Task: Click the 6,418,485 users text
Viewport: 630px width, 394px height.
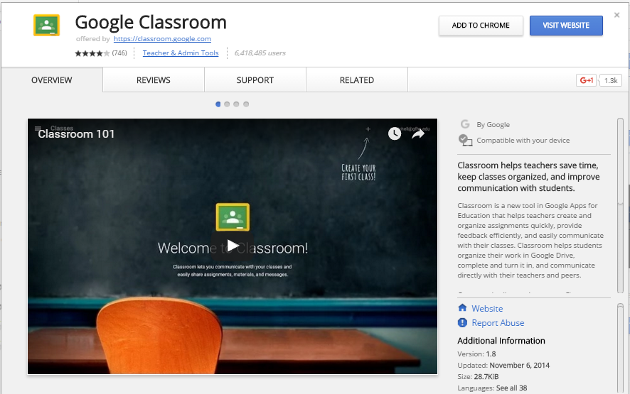Action: tap(260, 53)
